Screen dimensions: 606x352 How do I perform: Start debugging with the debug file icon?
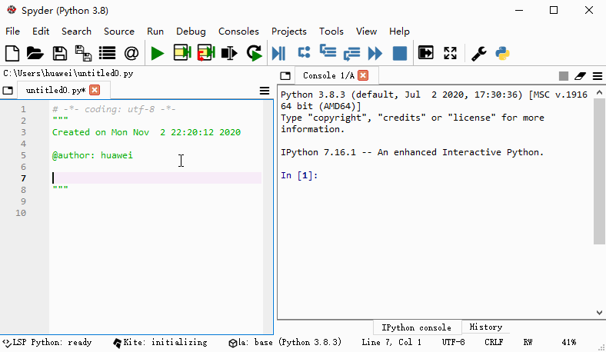coord(278,53)
